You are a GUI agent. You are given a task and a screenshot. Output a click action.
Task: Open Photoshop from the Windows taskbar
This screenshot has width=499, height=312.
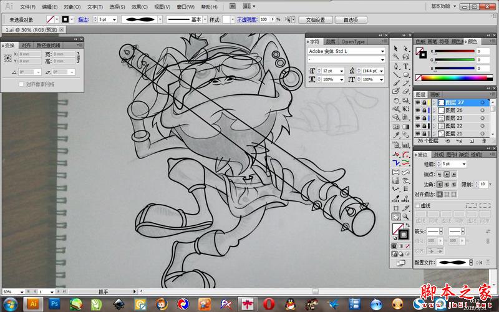(x=54, y=304)
